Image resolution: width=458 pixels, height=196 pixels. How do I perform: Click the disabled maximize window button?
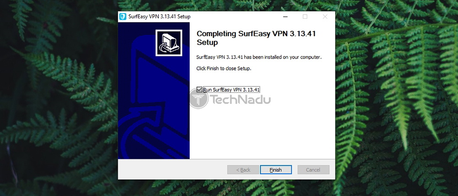click(305, 16)
